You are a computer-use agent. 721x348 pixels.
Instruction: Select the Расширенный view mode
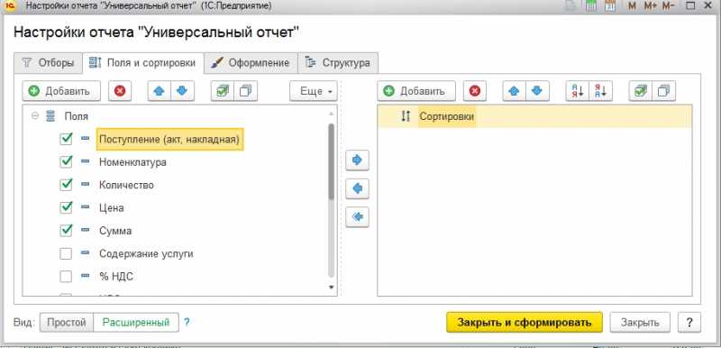136,322
